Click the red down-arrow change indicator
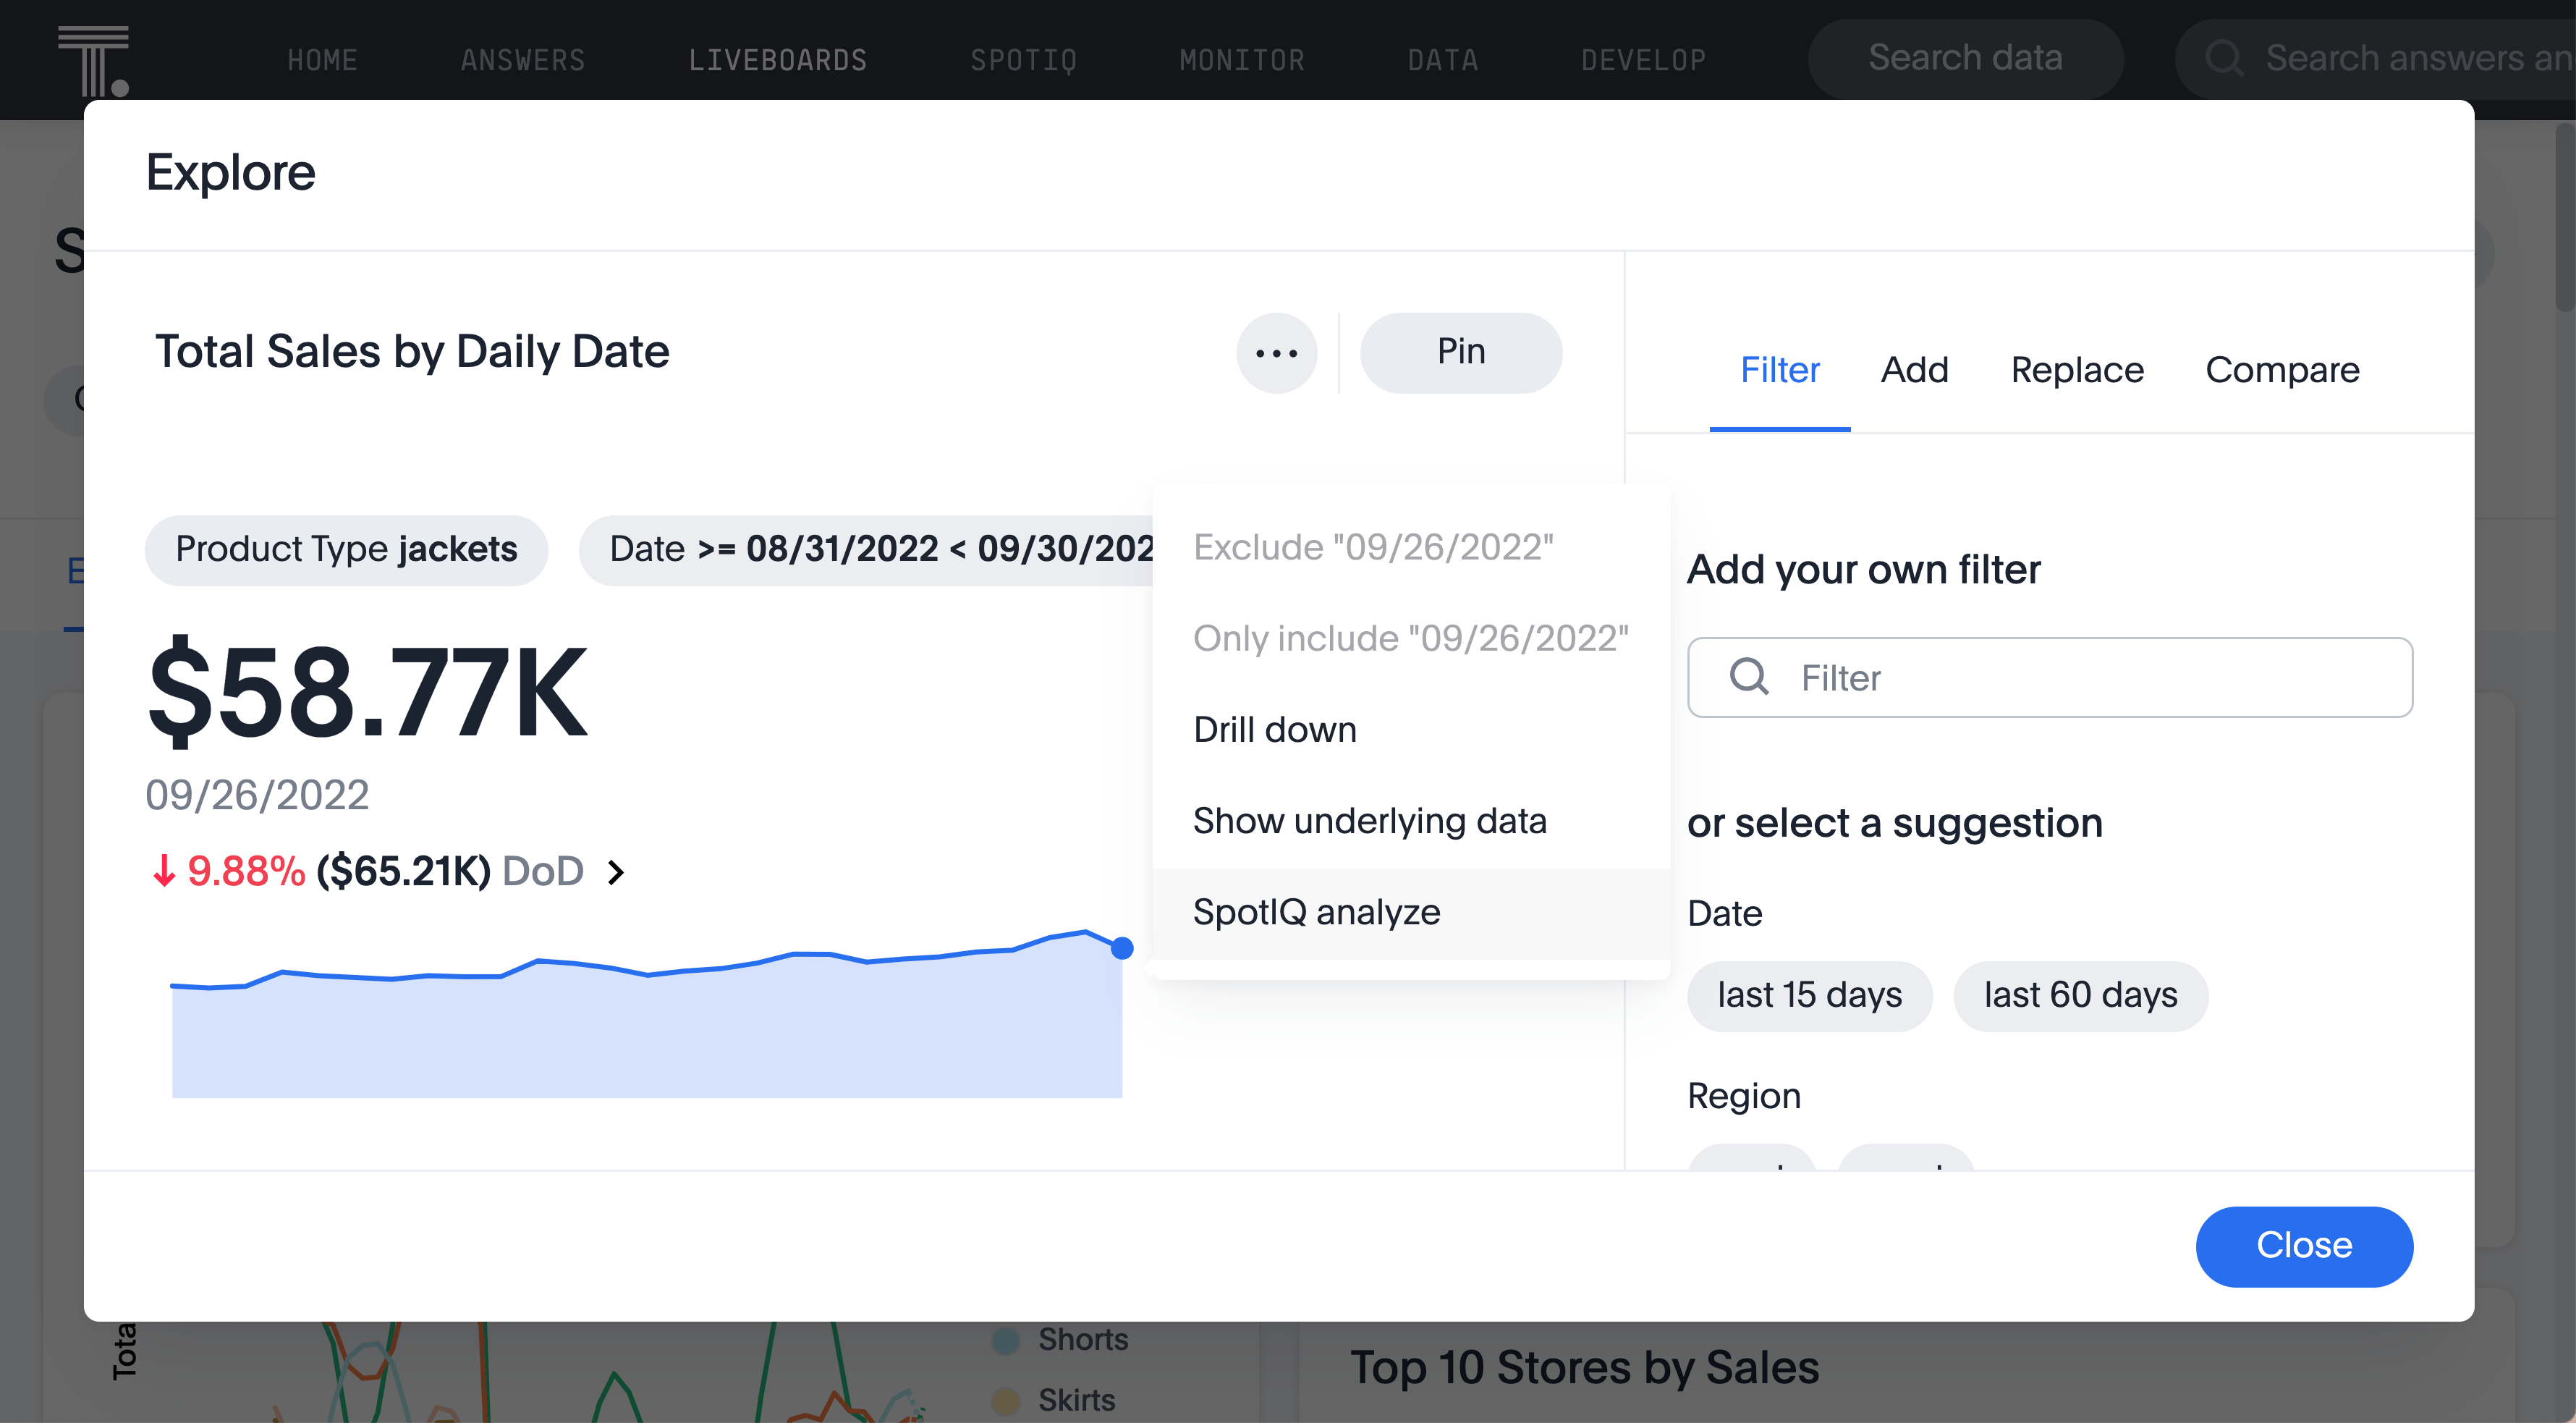Viewport: 2576px width, 1423px height. coord(164,871)
